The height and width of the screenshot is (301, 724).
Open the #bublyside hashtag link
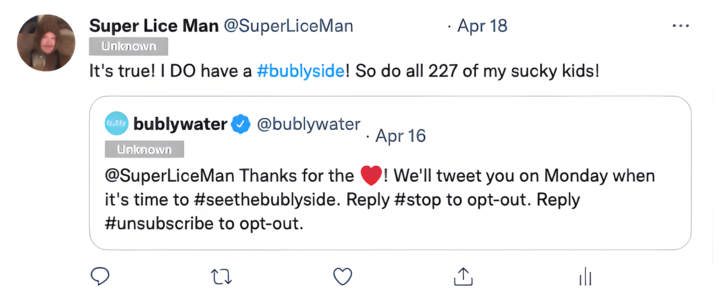click(301, 71)
